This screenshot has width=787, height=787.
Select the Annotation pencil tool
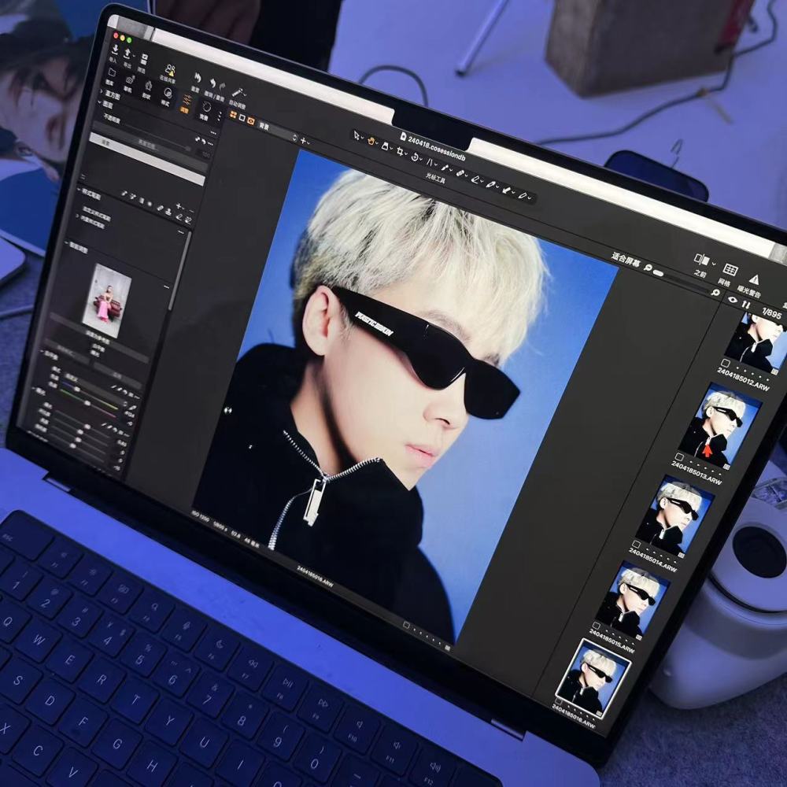(523, 196)
